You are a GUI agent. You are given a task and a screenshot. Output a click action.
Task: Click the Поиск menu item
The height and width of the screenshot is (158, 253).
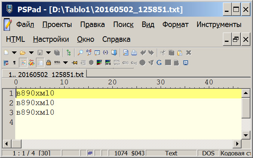tap(123, 25)
